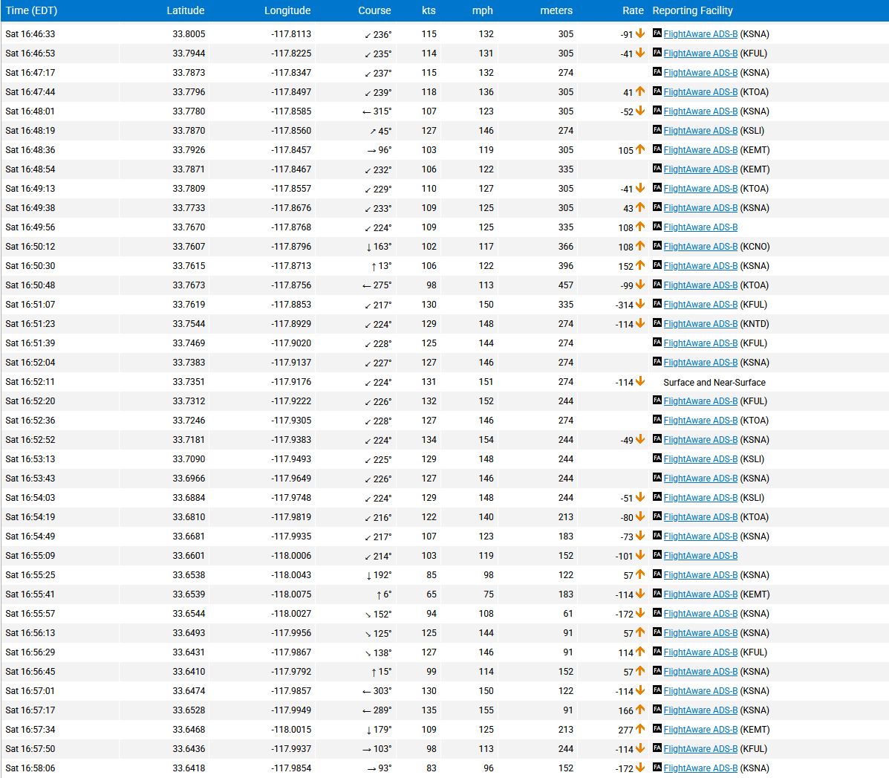Image resolution: width=889 pixels, height=778 pixels.
Task: Follow the FlightAware ADS-B link at 16:57:34 (KEMT)
Action: pos(700,730)
